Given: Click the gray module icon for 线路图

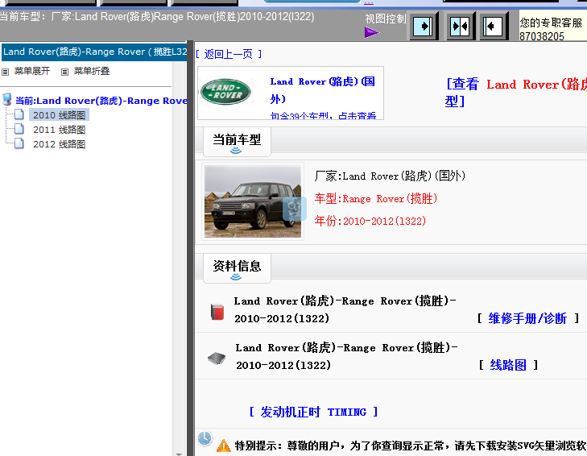Looking at the screenshot, I should pyautogui.click(x=217, y=359).
